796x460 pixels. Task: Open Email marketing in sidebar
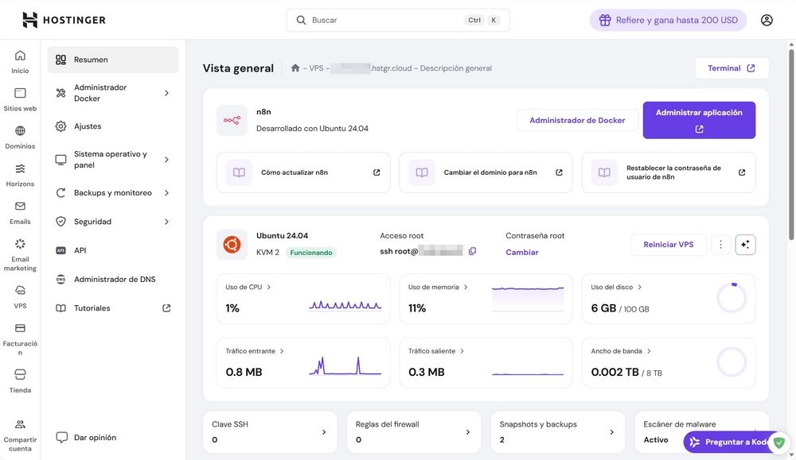click(20, 253)
